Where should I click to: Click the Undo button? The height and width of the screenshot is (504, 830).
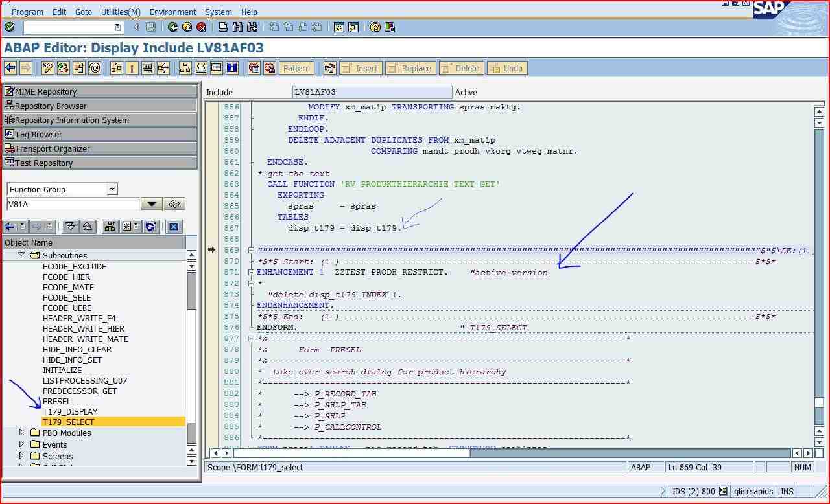point(507,68)
